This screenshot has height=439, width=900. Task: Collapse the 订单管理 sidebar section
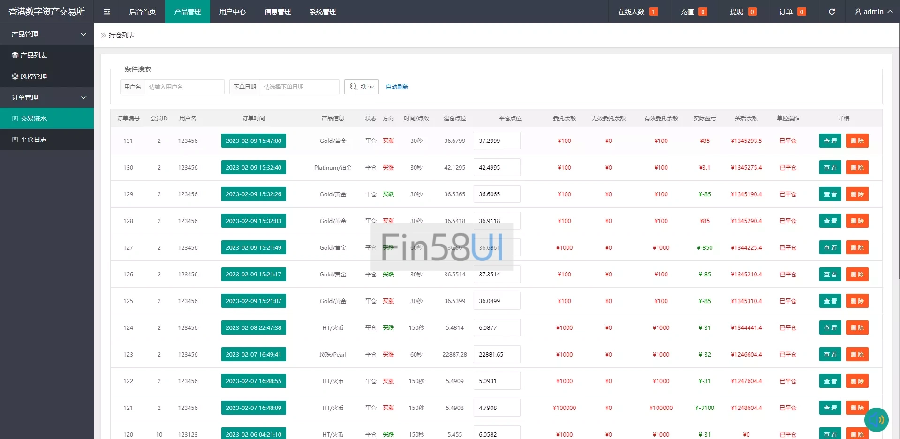(x=47, y=97)
